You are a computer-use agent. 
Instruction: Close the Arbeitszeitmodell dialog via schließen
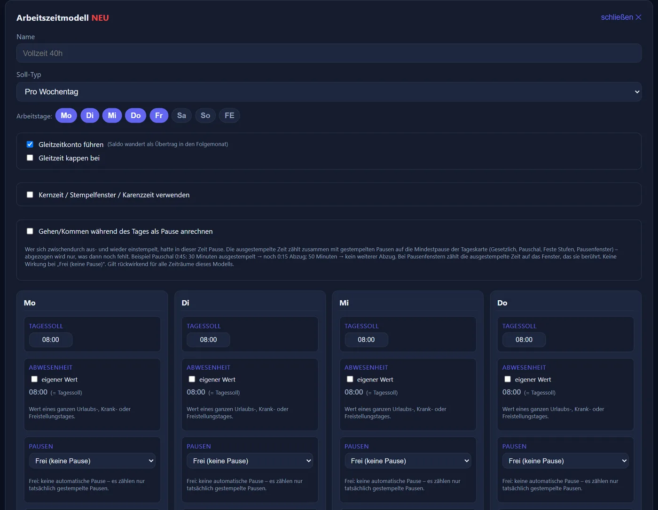click(x=621, y=17)
